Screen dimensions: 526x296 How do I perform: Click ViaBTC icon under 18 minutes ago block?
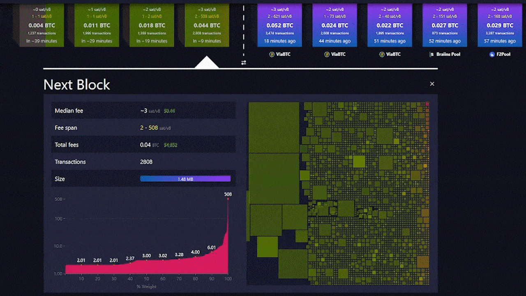coord(272,54)
